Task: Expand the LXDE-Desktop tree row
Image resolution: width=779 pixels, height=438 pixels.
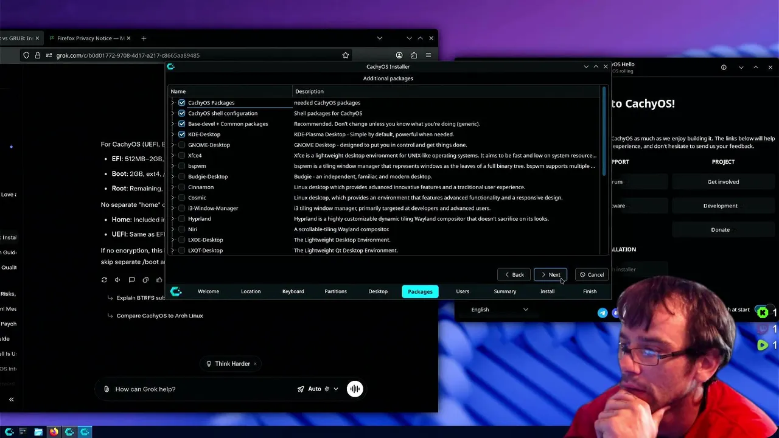Action: 173,240
